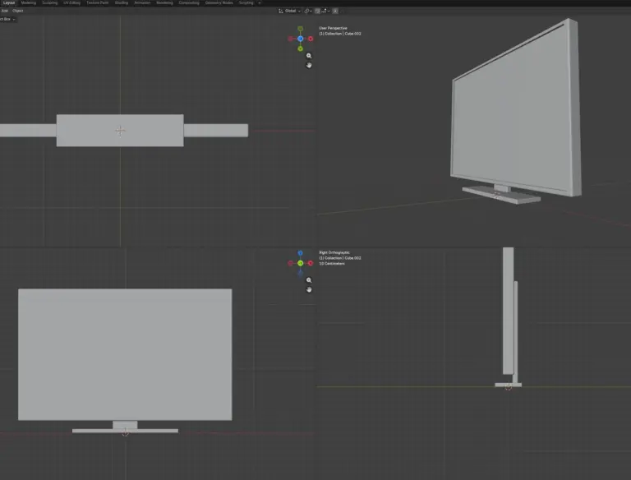Open the pivot point dropdown next to Global
Screen dimensions: 631x480
click(x=307, y=11)
